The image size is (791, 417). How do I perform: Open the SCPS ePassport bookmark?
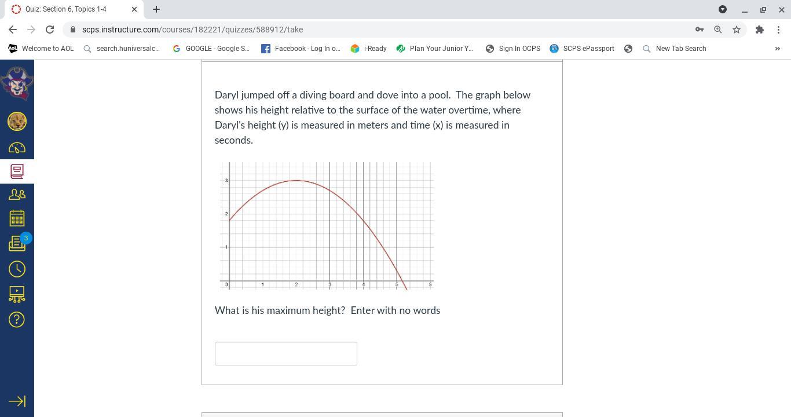[582, 49]
